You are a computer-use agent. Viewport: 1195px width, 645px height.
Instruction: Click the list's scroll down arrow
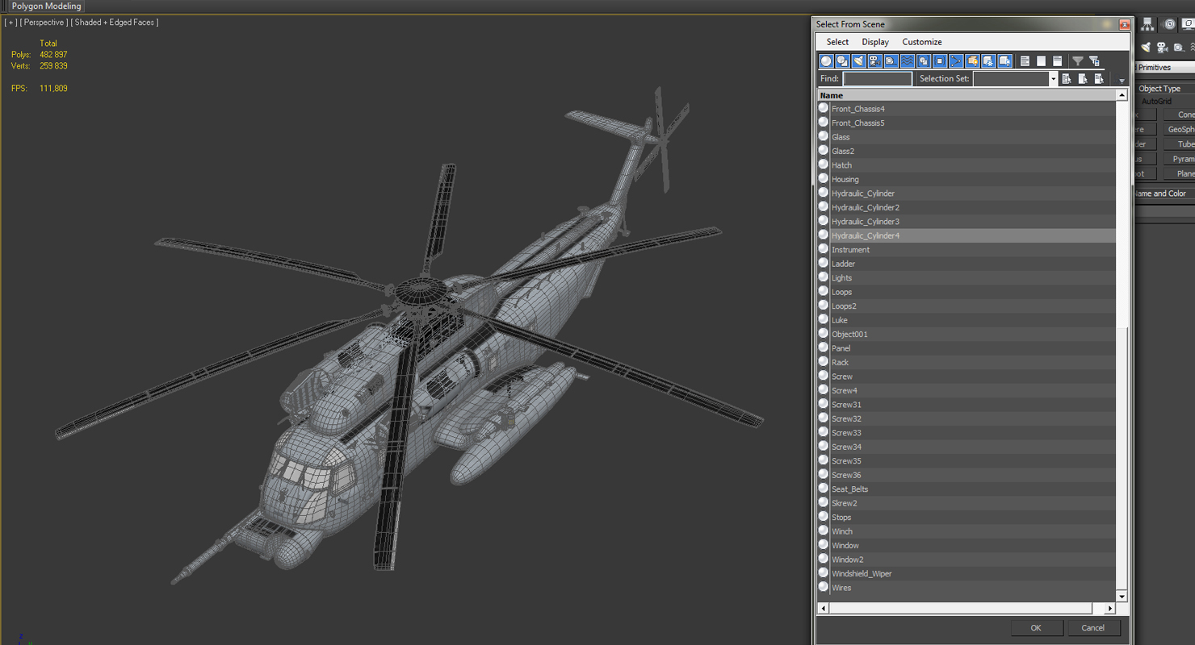[1122, 597]
